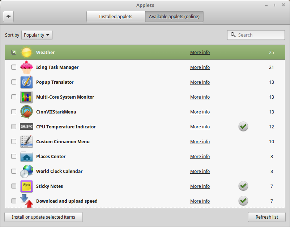The image size is (290, 227).
Task: Click the Custom Cinnamon Menu pencil icon
Action: click(x=26, y=141)
